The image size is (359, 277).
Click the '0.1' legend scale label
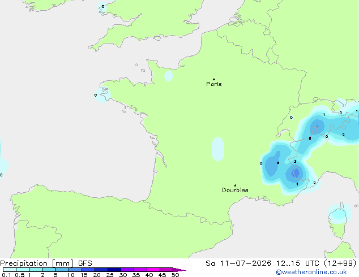[x=6, y=275]
